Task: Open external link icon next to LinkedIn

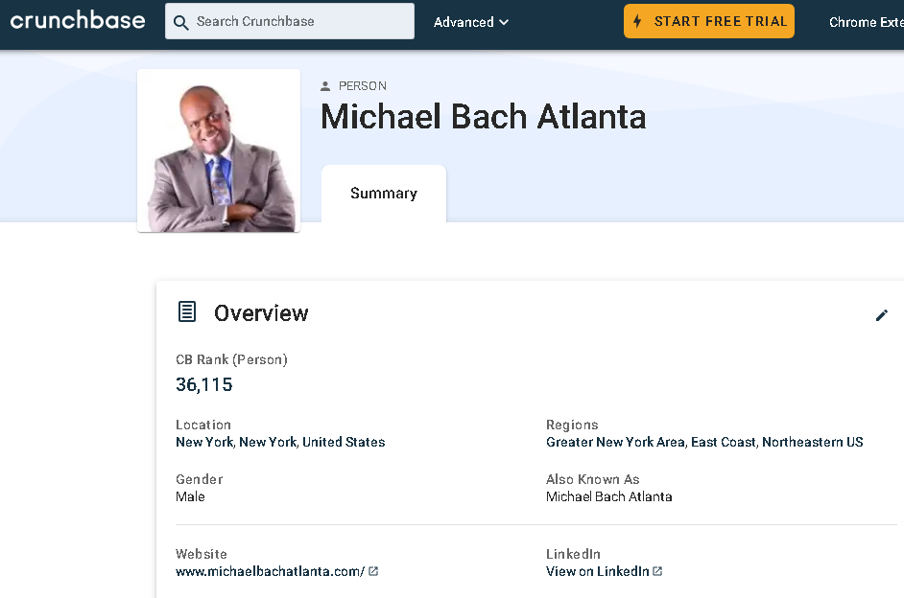Action: pos(657,571)
